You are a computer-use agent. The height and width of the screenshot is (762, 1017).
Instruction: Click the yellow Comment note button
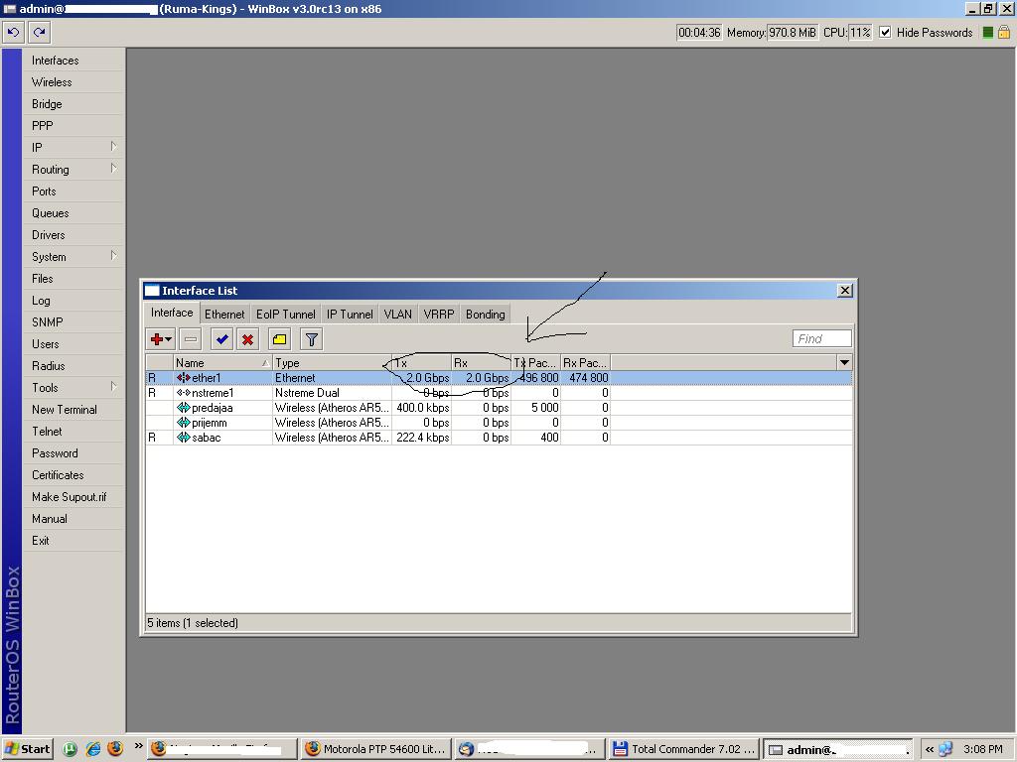(x=279, y=339)
